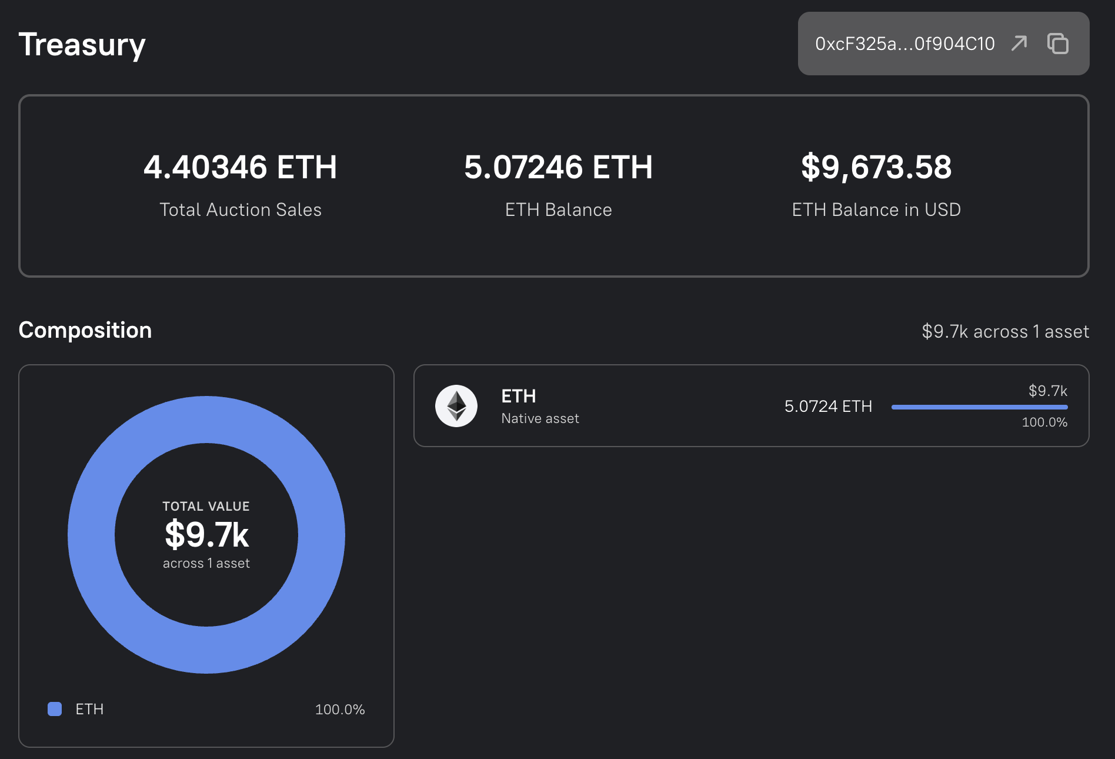Viewport: 1115px width, 759px height.
Task: Click the Ethereum logo icon
Action: (456, 406)
